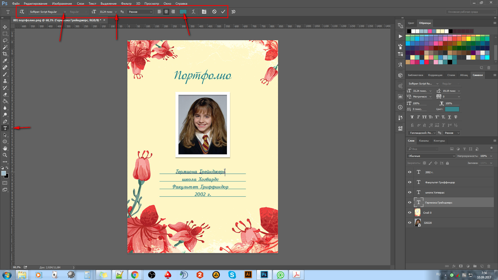Click the 'Цвет' swatch in Character panel
This screenshot has width=498, height=280.
pyautogui.click(x=452, y=109)
